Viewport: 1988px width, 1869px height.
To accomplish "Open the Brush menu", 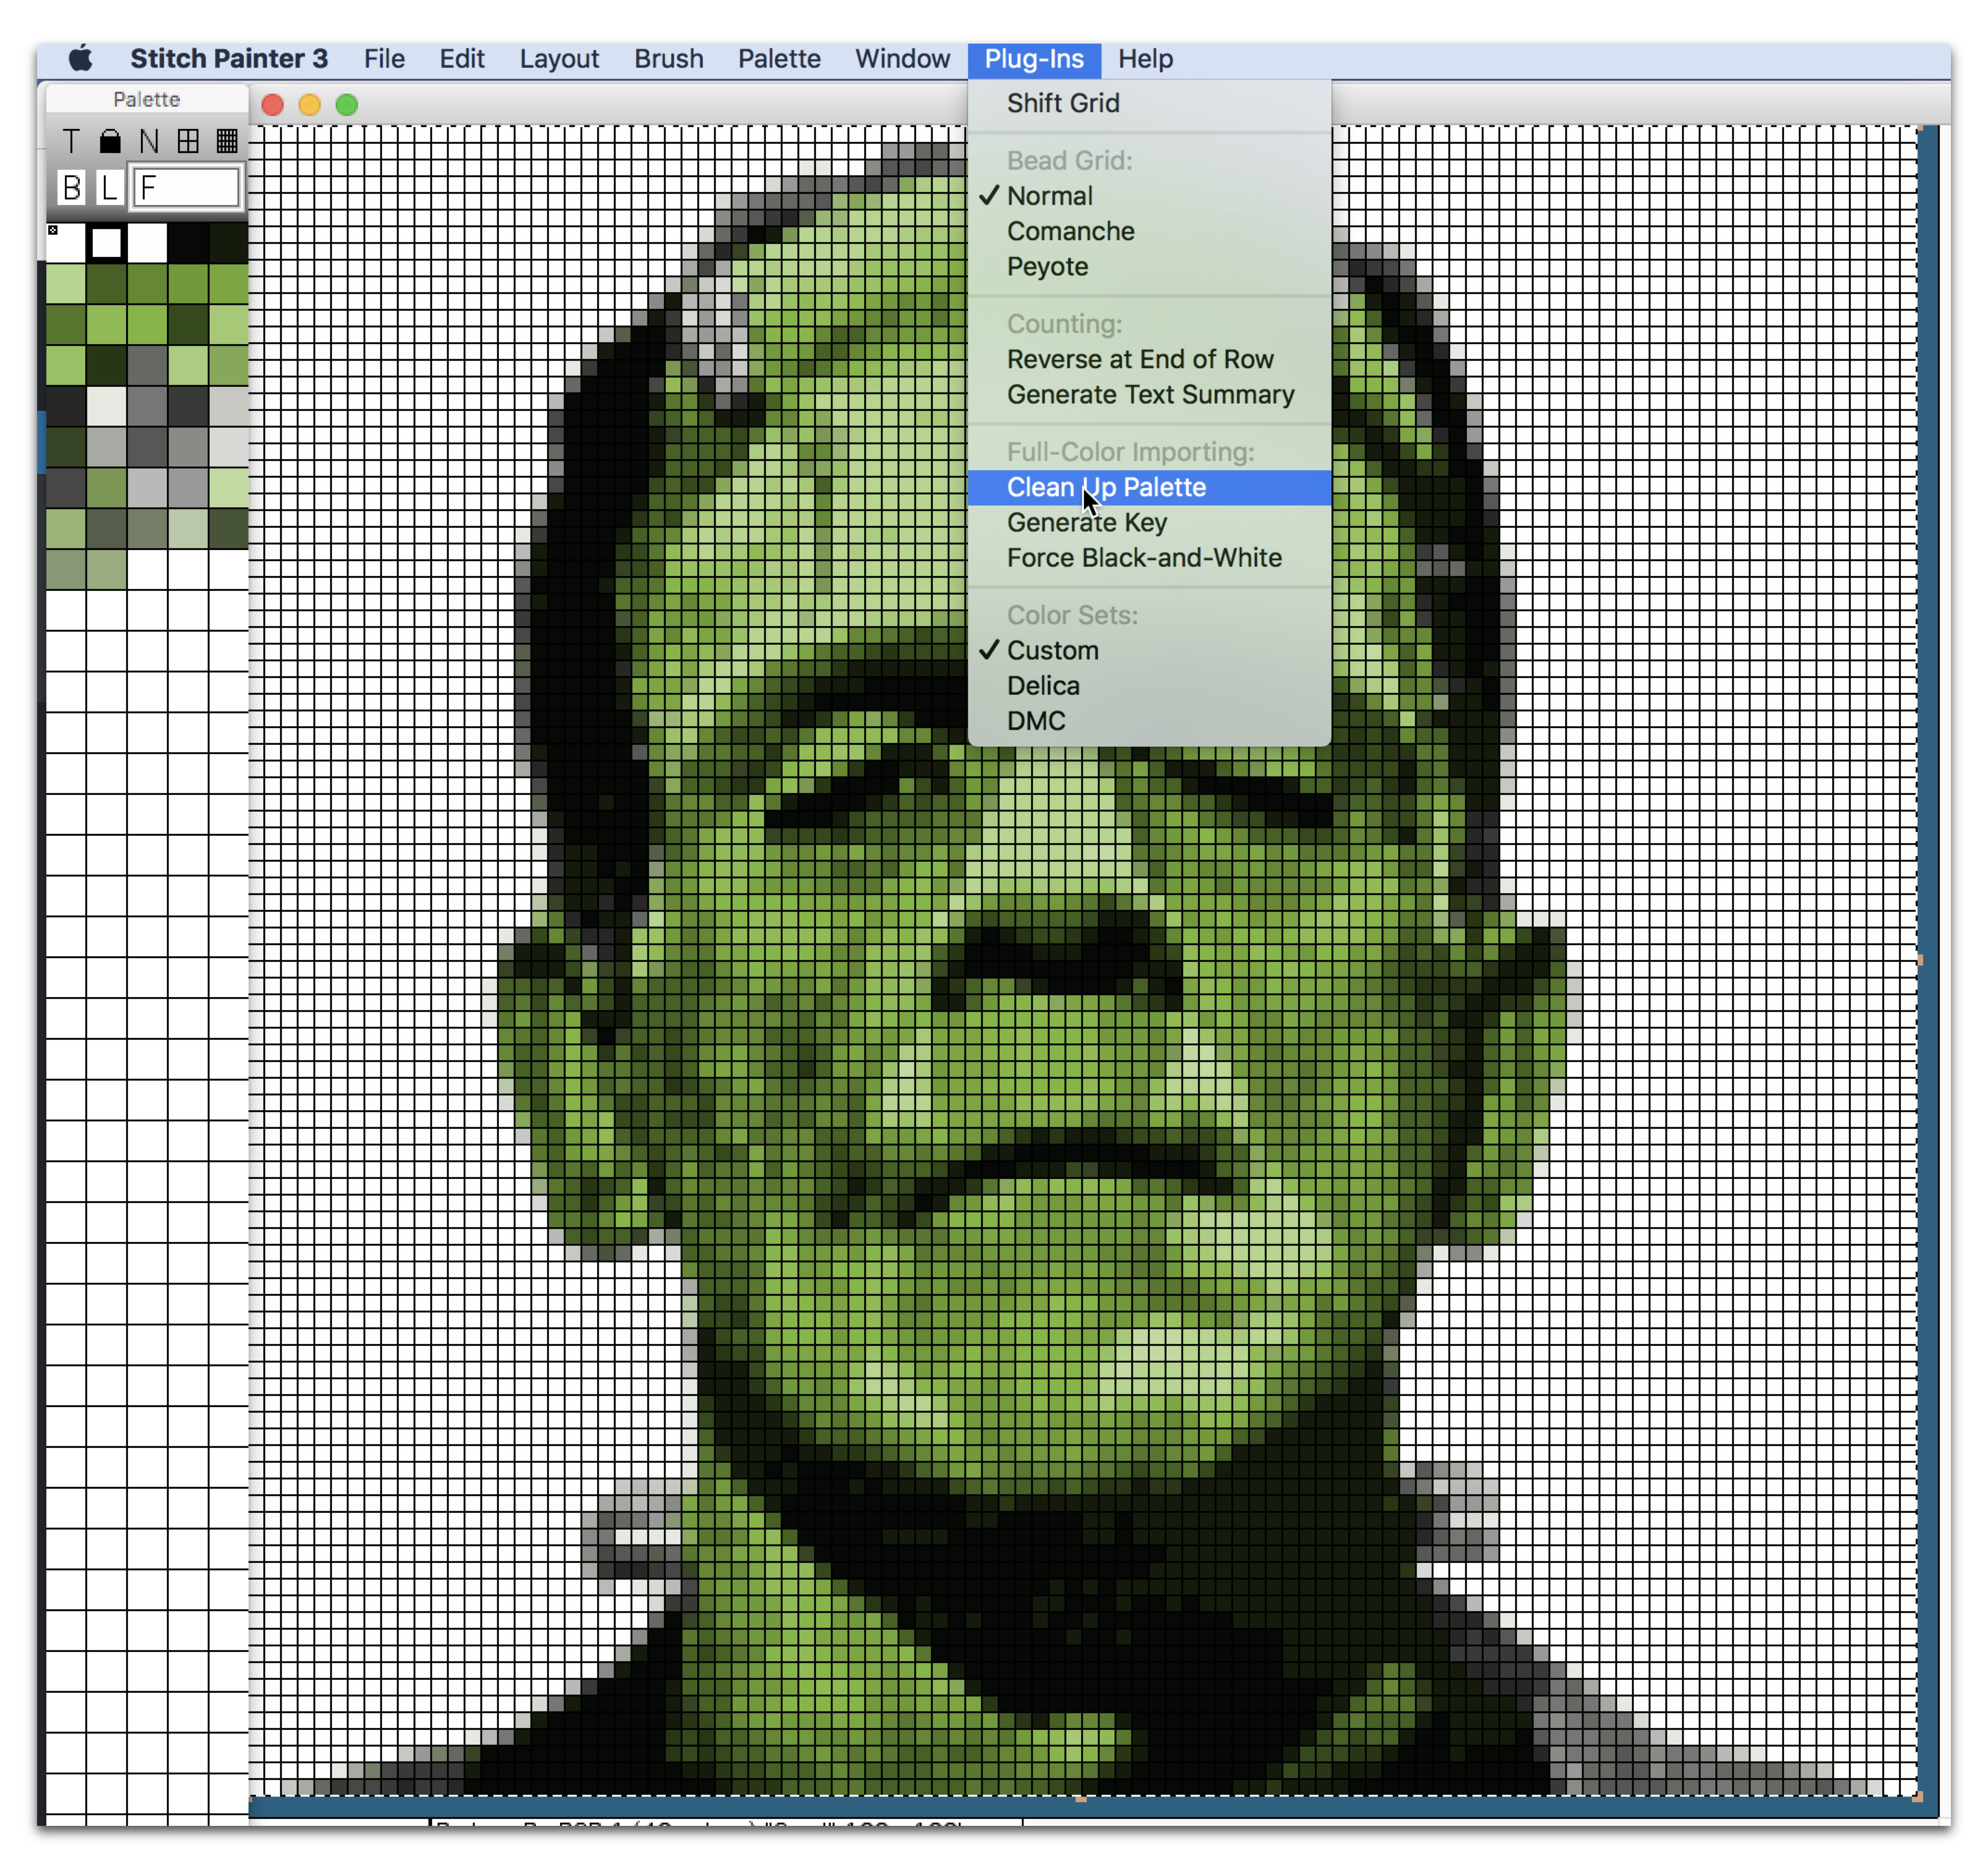I will [669, 59].
